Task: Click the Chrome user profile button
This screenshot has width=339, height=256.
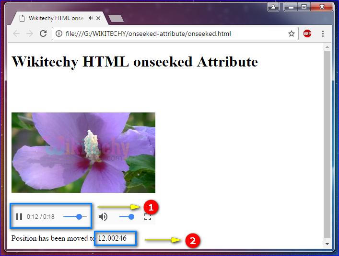Action: pos(273,7)
